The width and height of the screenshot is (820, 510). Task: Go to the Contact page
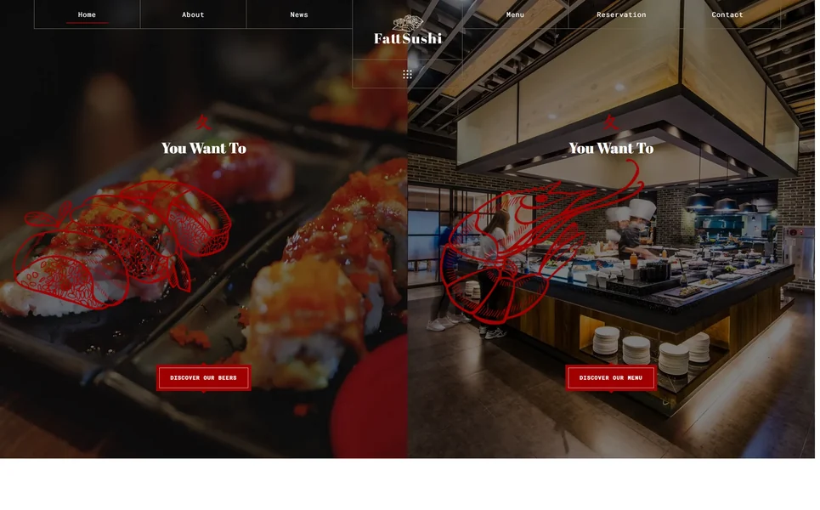point(727,14)
